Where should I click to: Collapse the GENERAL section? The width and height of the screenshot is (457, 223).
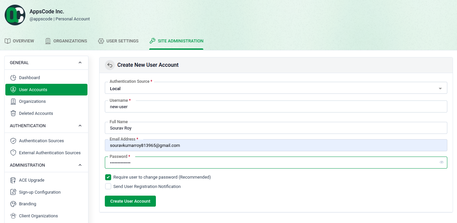click(x=80, y=62)
